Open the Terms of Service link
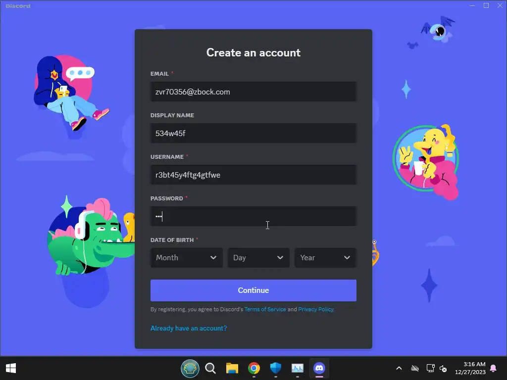This screenshot has height=380, width=507. point(265,309)
